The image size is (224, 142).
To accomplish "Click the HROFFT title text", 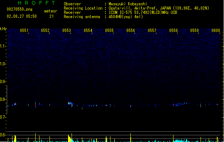I will (36, 3).
